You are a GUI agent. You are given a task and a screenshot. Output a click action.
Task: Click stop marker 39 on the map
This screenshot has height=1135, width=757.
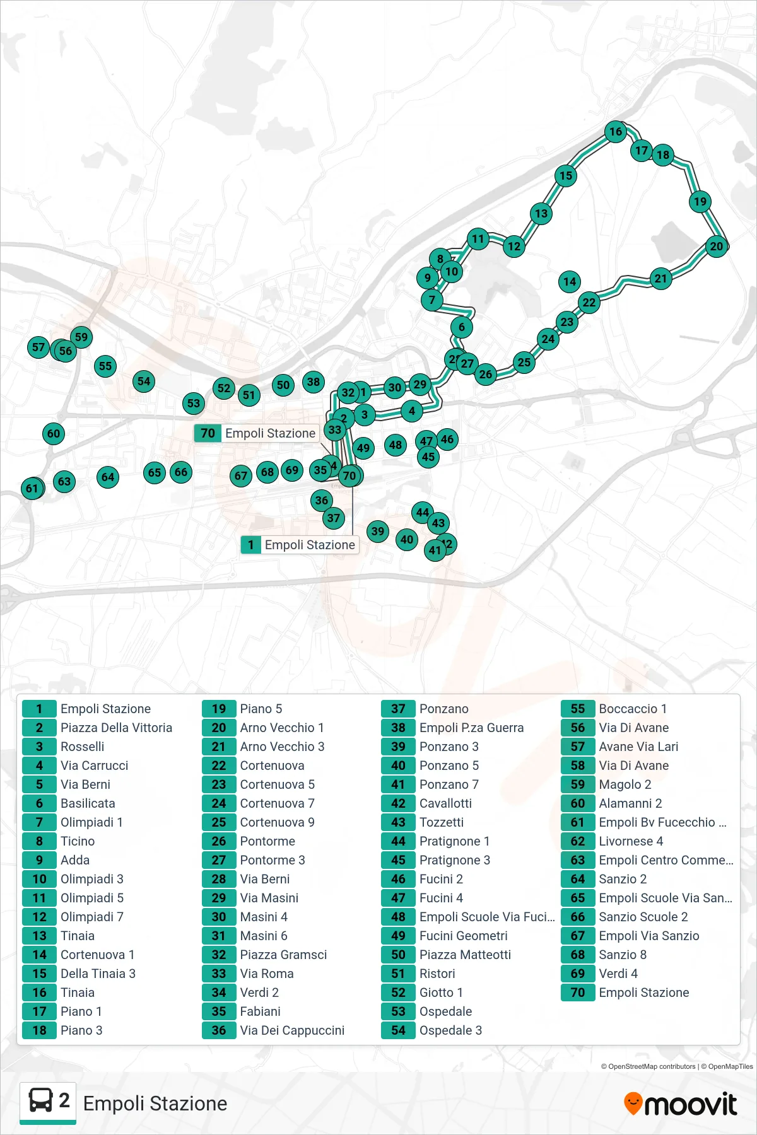click(x=378, y=531)
